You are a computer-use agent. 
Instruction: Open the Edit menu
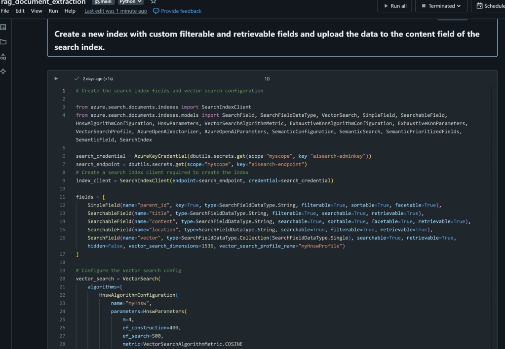point(20,11)
